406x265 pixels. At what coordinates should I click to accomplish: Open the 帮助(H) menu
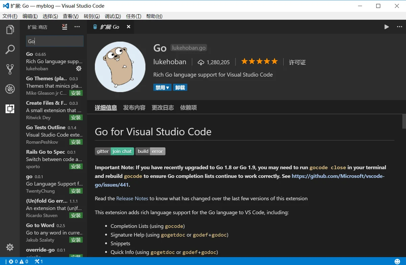(154, 16)
